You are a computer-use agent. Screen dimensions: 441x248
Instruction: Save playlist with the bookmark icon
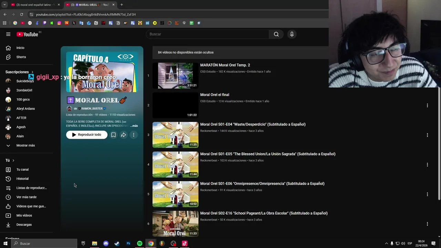(x=113, y=135)
